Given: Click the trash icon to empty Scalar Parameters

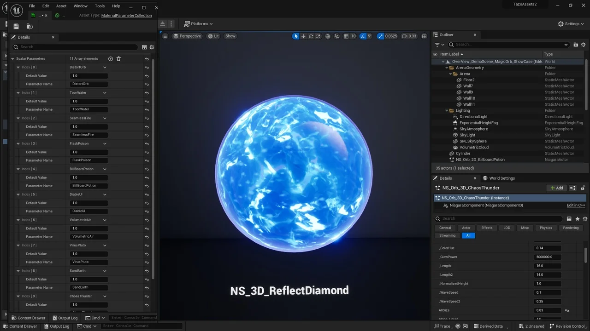Looking at the screenshot, I should (118, 59).
